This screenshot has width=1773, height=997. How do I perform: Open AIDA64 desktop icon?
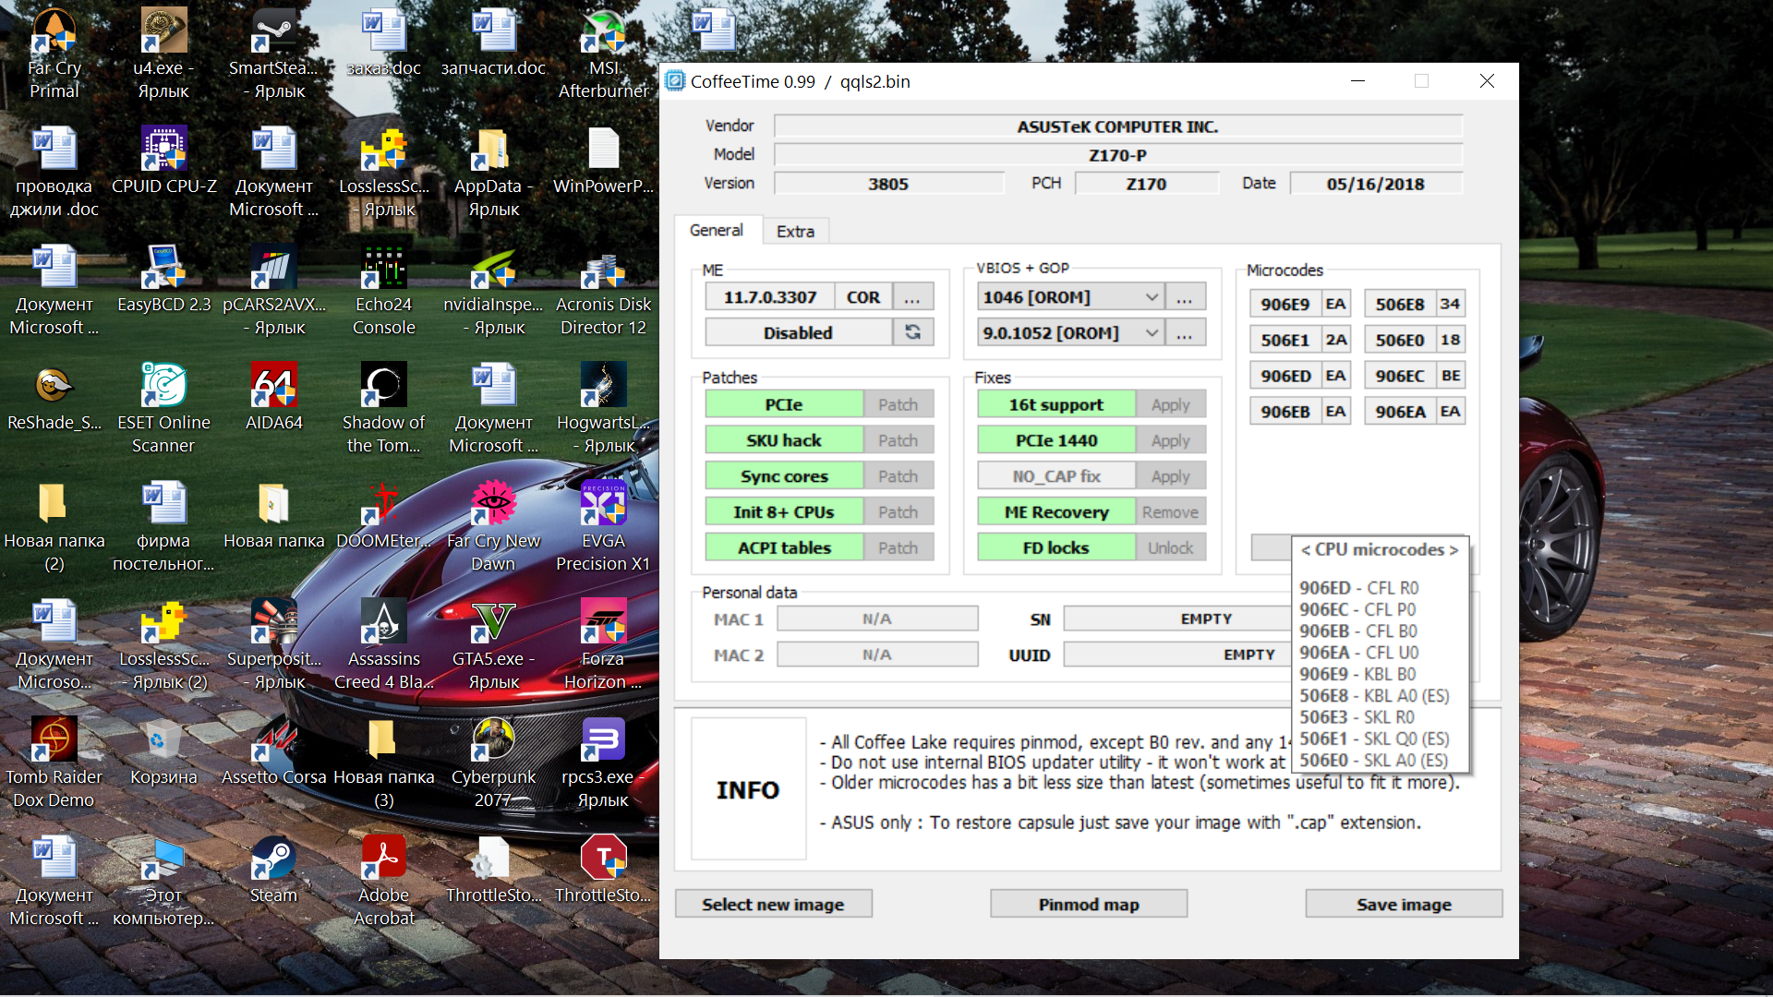(x=273, y=386)
